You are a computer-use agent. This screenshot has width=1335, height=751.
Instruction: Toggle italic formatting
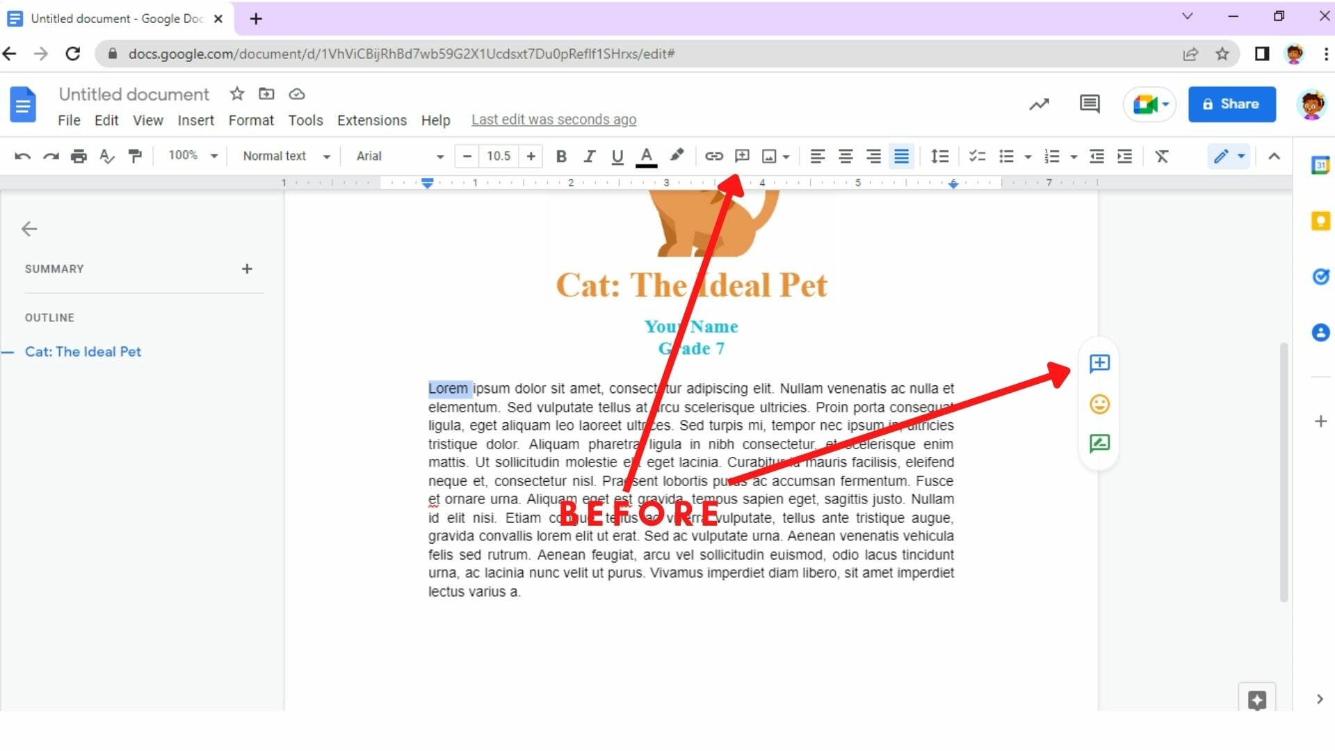point(589,156)
